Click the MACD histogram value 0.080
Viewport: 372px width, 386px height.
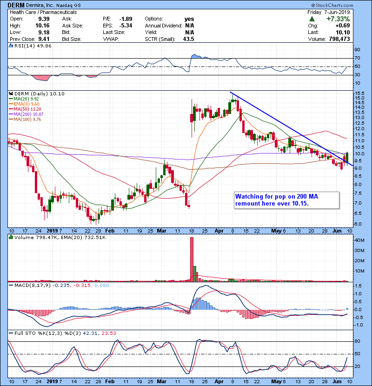[x=102, y=286]
